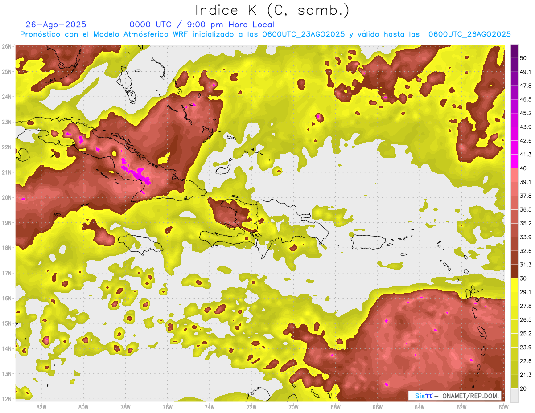
Task: Click the 12N latitude label
Action: (6, 399)
